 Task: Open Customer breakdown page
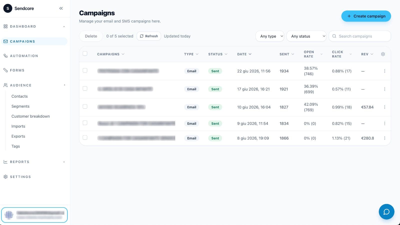click(x=30, y=116)
